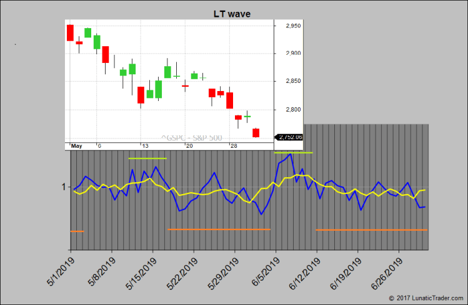This screenshot has height=305, width=468.
Task: Click the 2,850 price axis label
Action: pyautogui.click(x=293, y=82)
